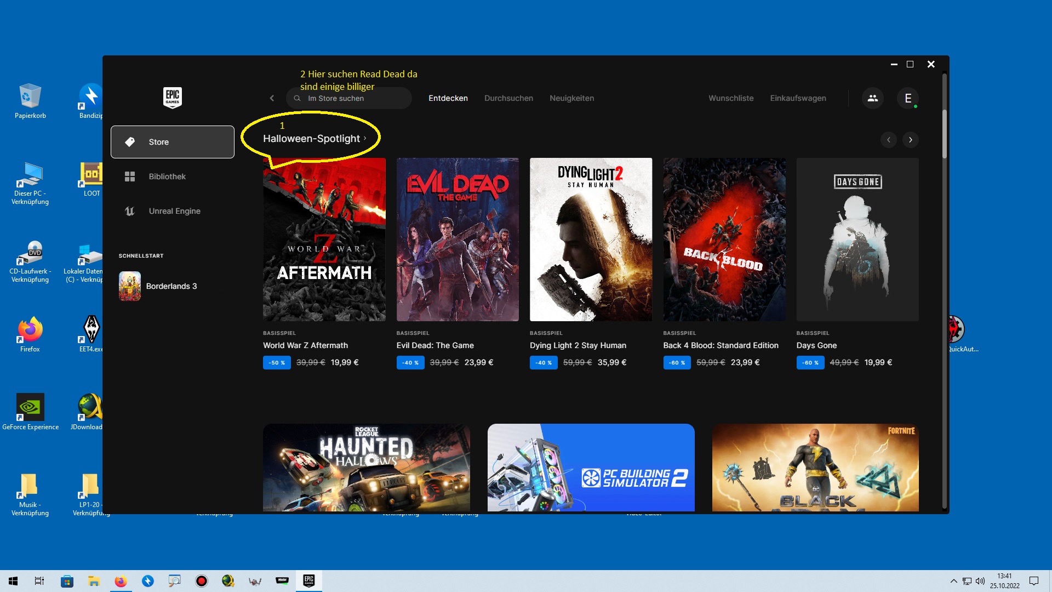Viewport: 1052px width, 592px height.
Task: Open Firefox from the Windows taskbar
Action: point(121,581)
